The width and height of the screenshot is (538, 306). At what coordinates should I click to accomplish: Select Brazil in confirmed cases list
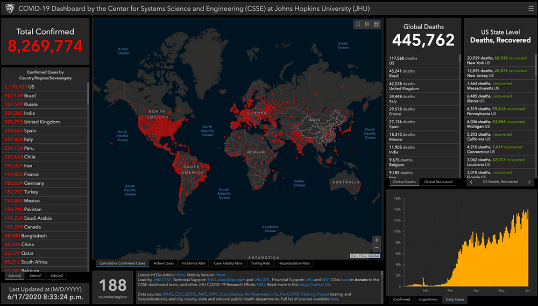point(45,95)
